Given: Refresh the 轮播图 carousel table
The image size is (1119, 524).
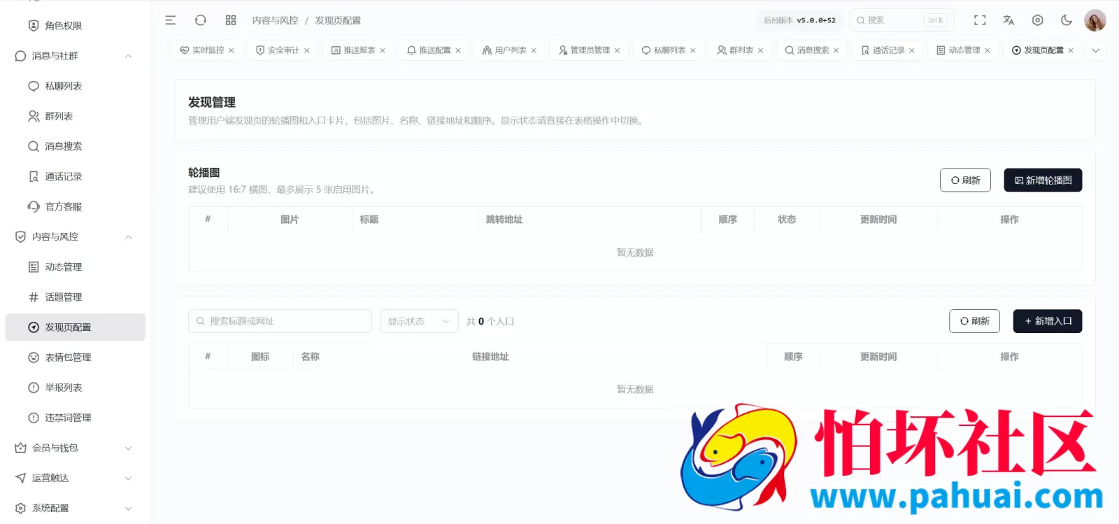Looking at the screenshot, I should click(x=965, y=180).
